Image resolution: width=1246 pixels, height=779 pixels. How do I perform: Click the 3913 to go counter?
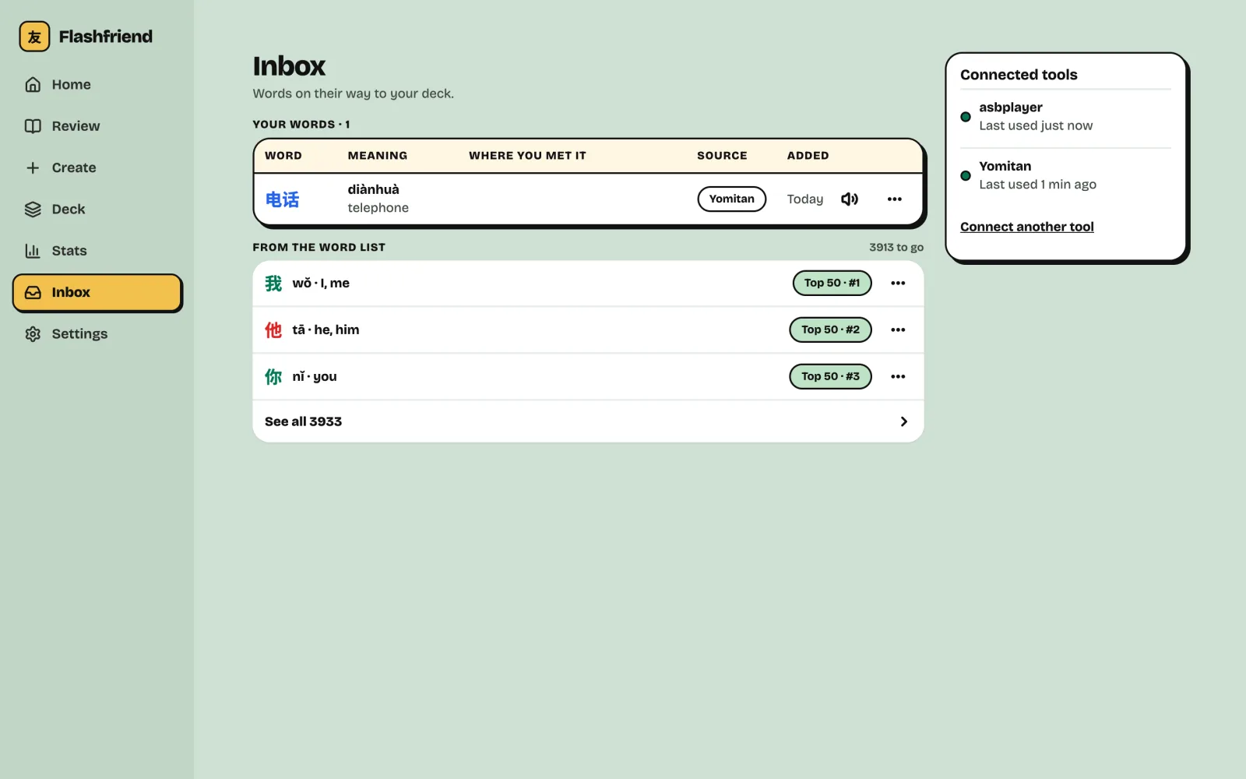coord(896,247)
